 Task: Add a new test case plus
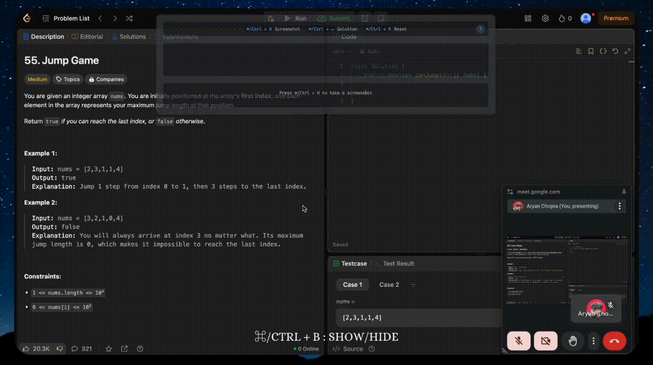click(x=413, y=284)
